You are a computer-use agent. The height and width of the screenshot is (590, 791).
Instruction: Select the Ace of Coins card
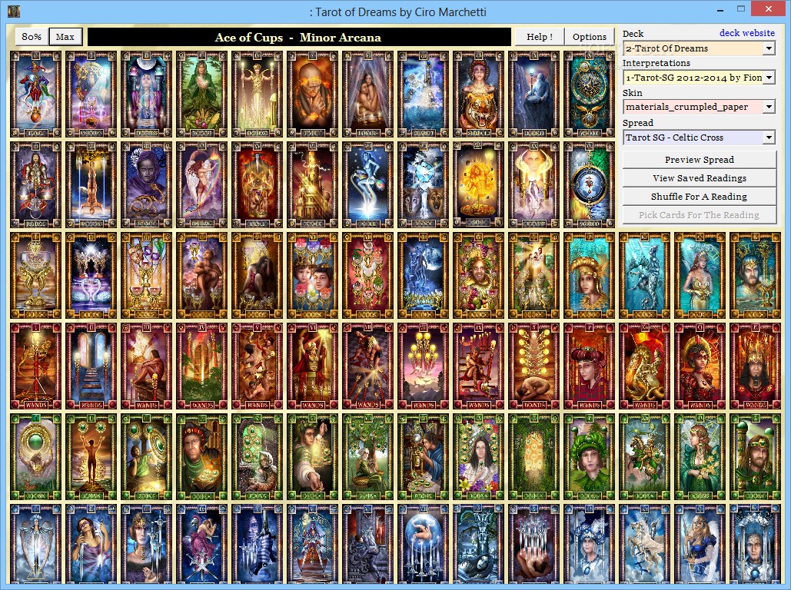coord(36,457)
